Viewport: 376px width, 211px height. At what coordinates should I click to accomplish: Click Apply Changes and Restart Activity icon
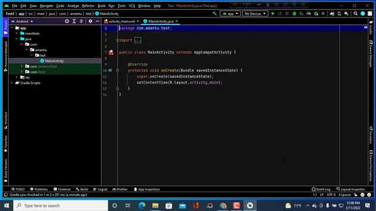(280, 13)
